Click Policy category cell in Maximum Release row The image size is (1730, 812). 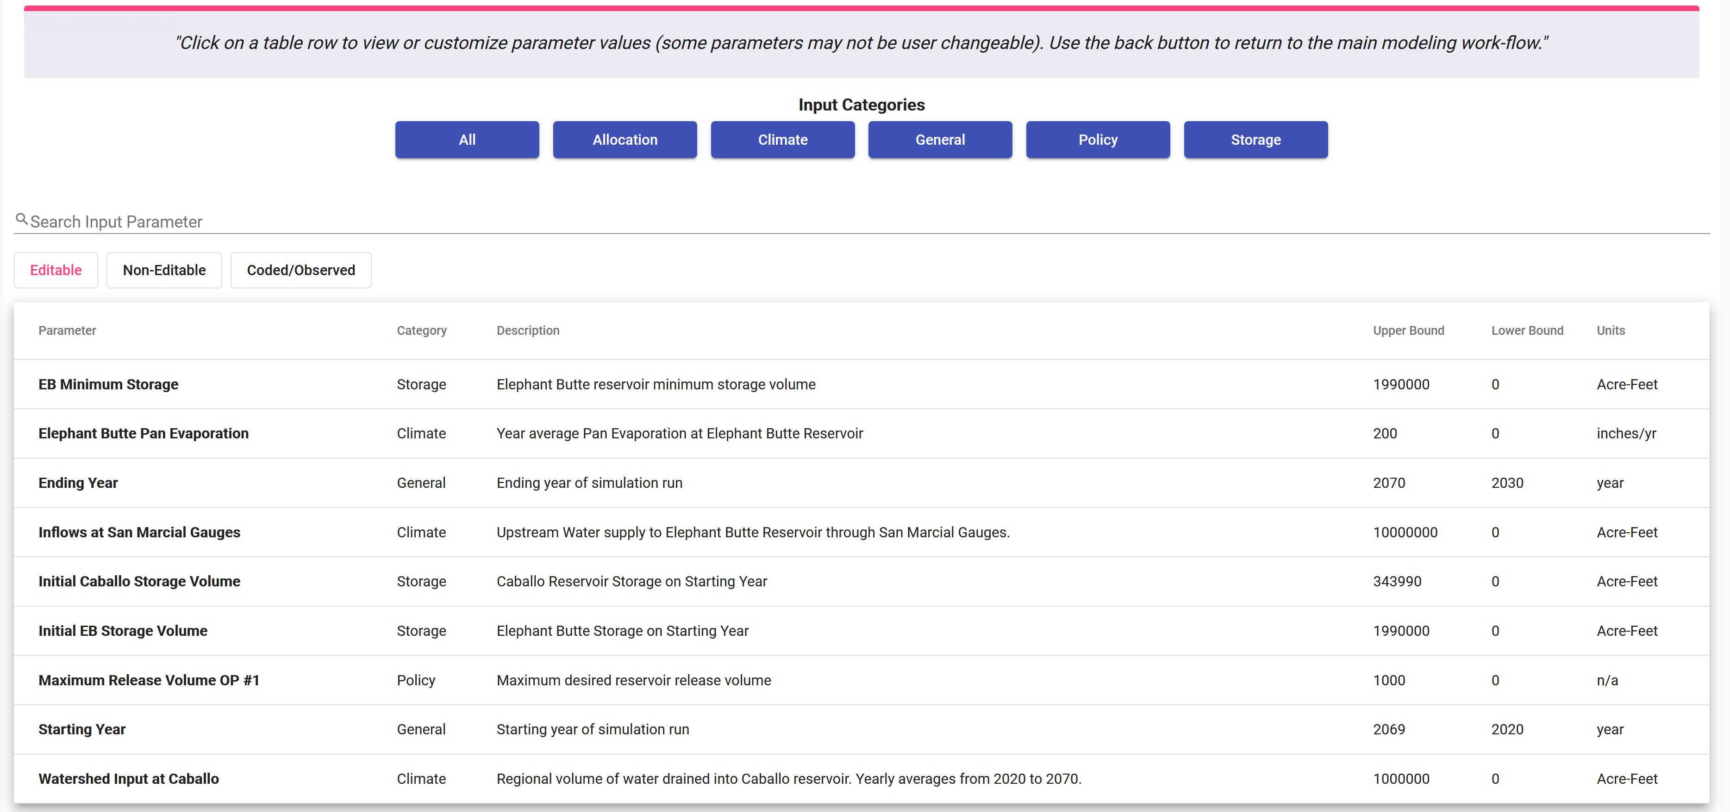click(x=416, y=680)
